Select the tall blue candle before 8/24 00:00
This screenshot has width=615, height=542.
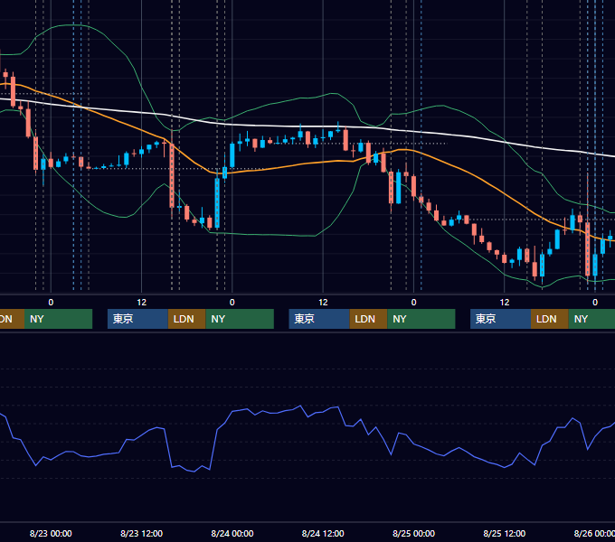(217, 203)
